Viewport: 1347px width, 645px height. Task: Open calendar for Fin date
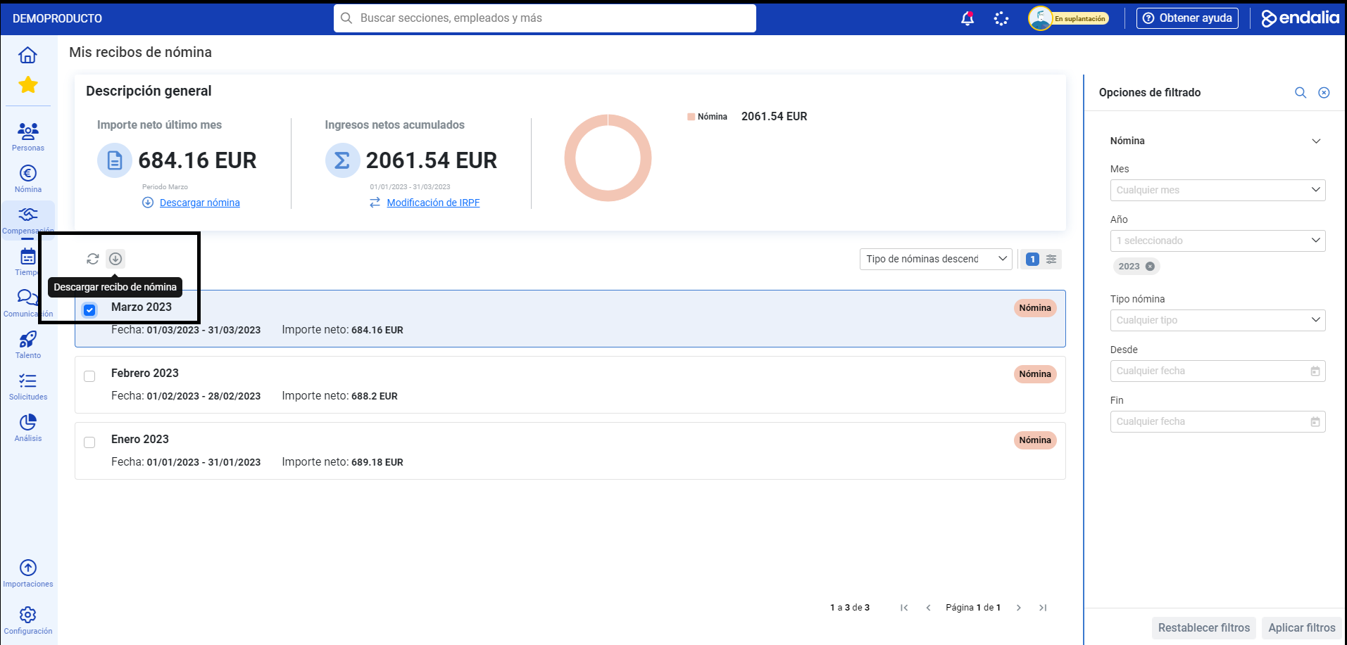[x=1315, y=421]
